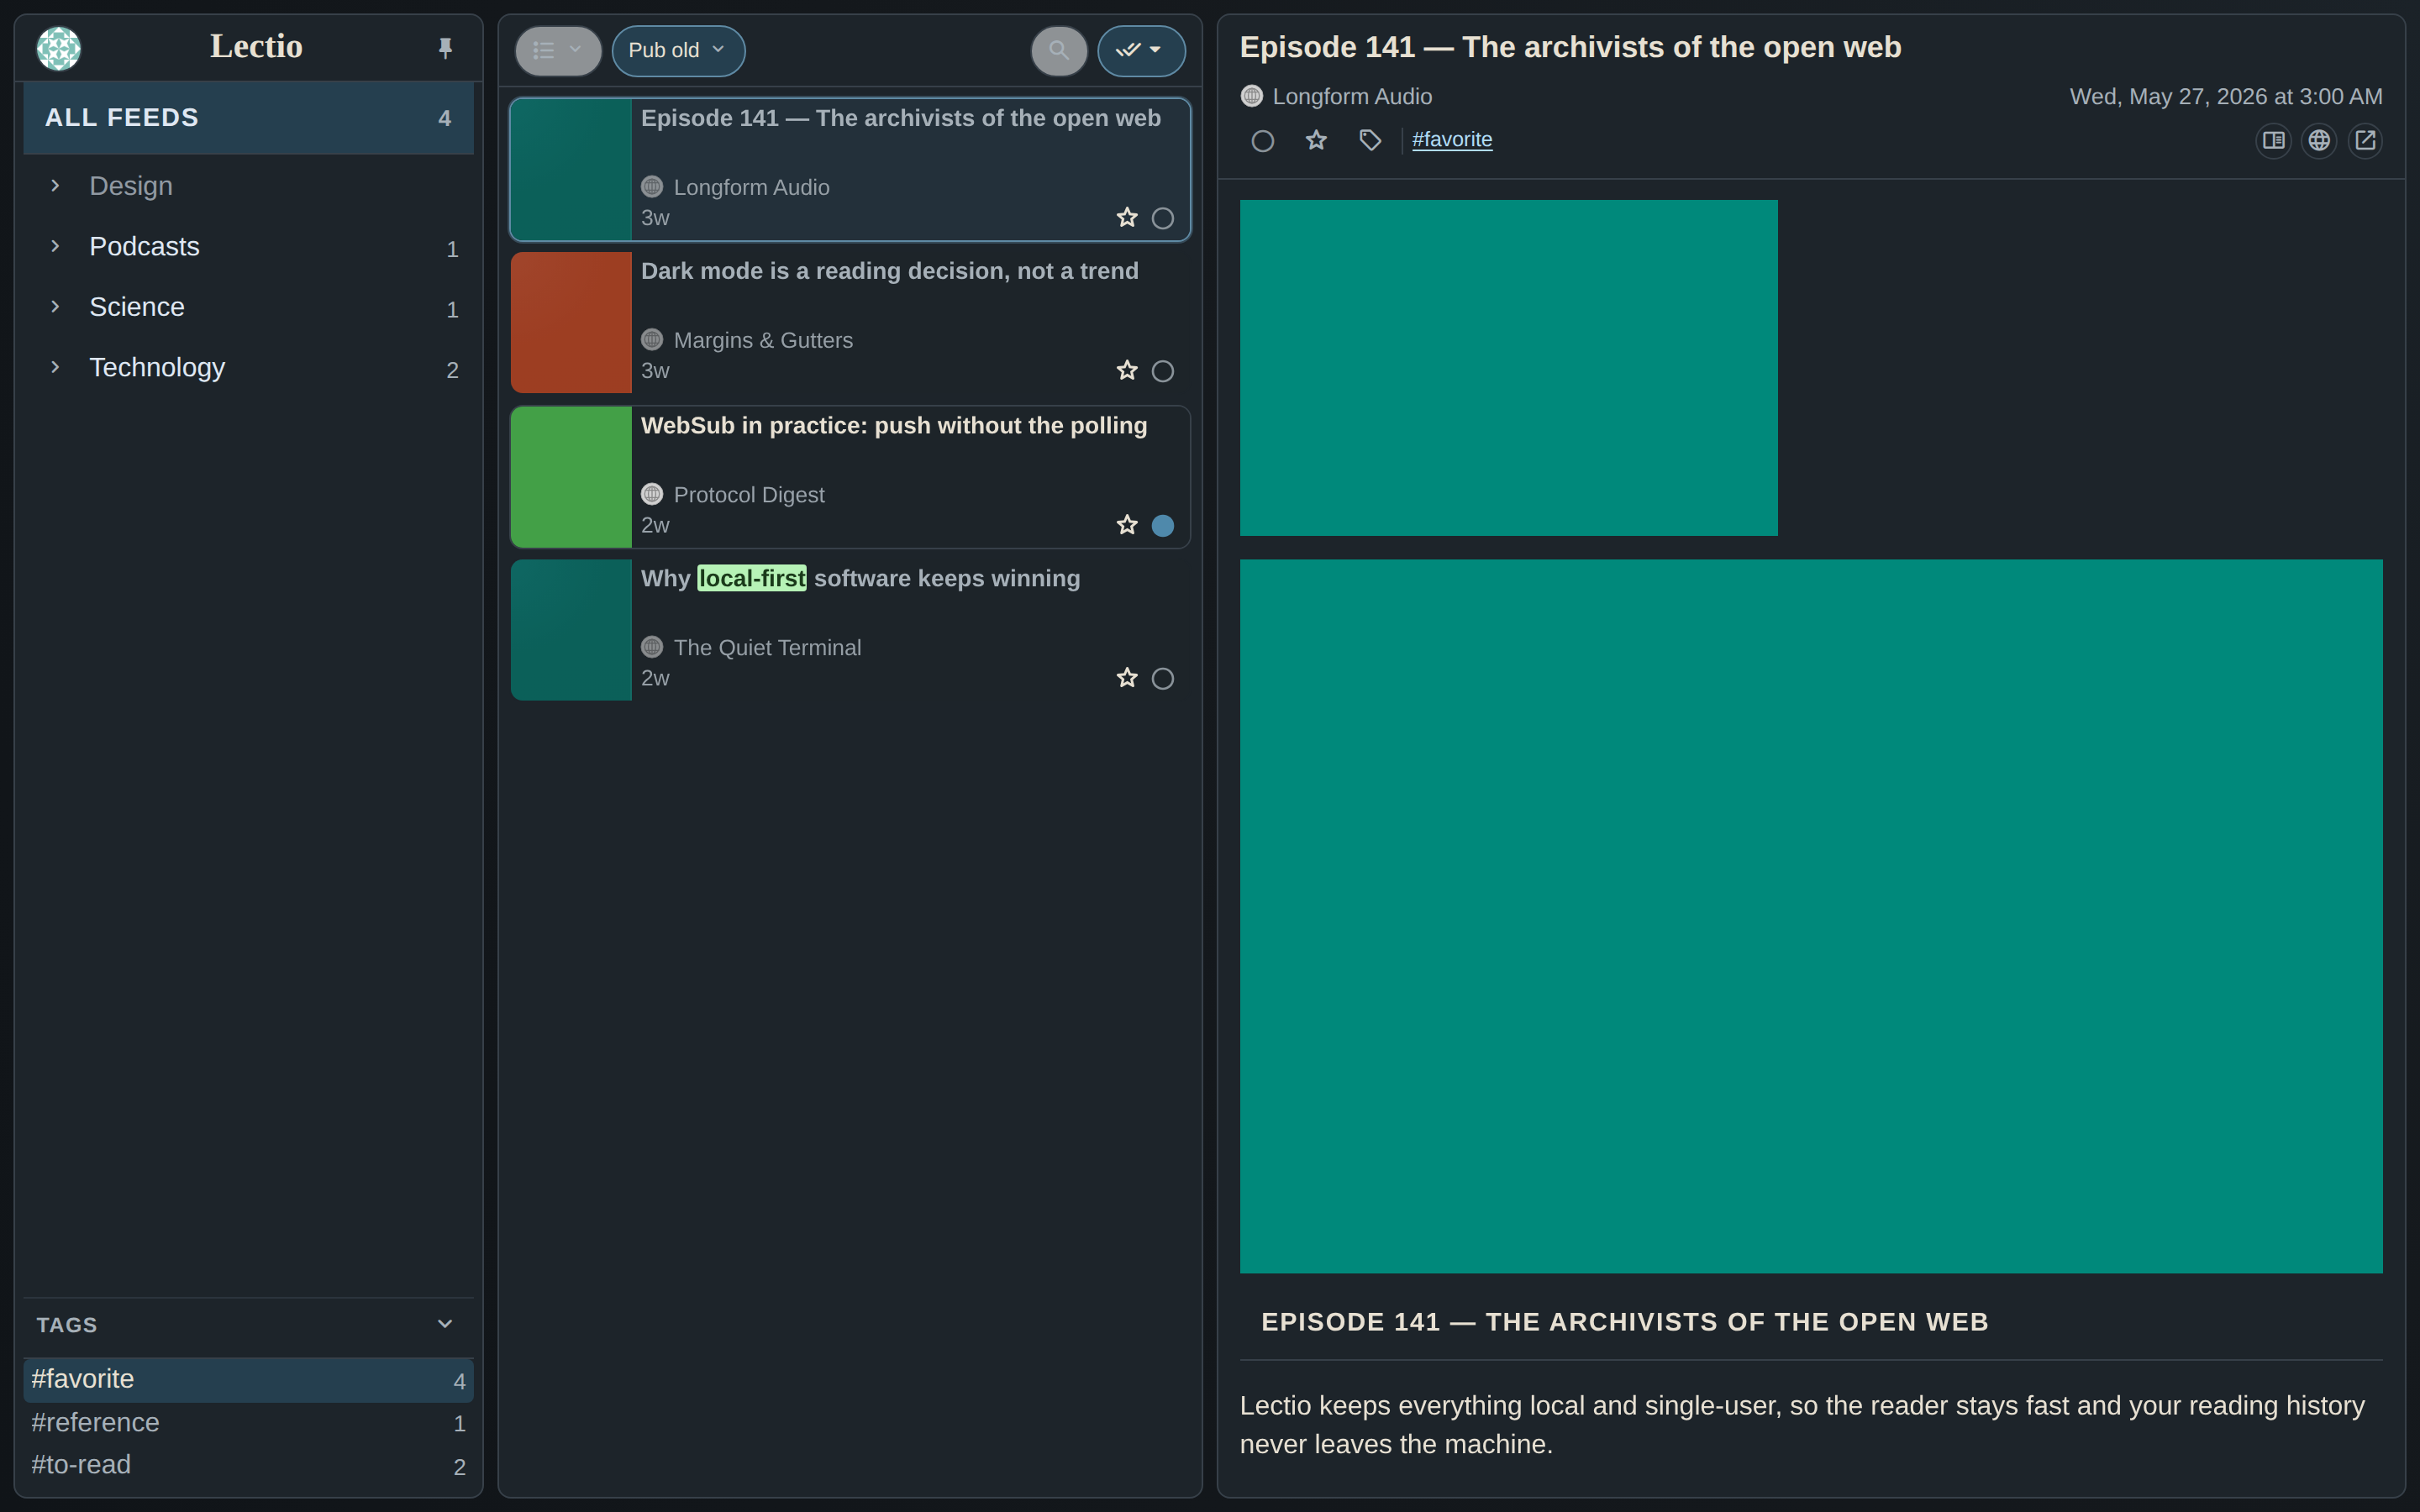Screen dimensions: 2420x1512
Task: Toggle read state on Episode 141 list item
Action: [x=1162, y=218]
